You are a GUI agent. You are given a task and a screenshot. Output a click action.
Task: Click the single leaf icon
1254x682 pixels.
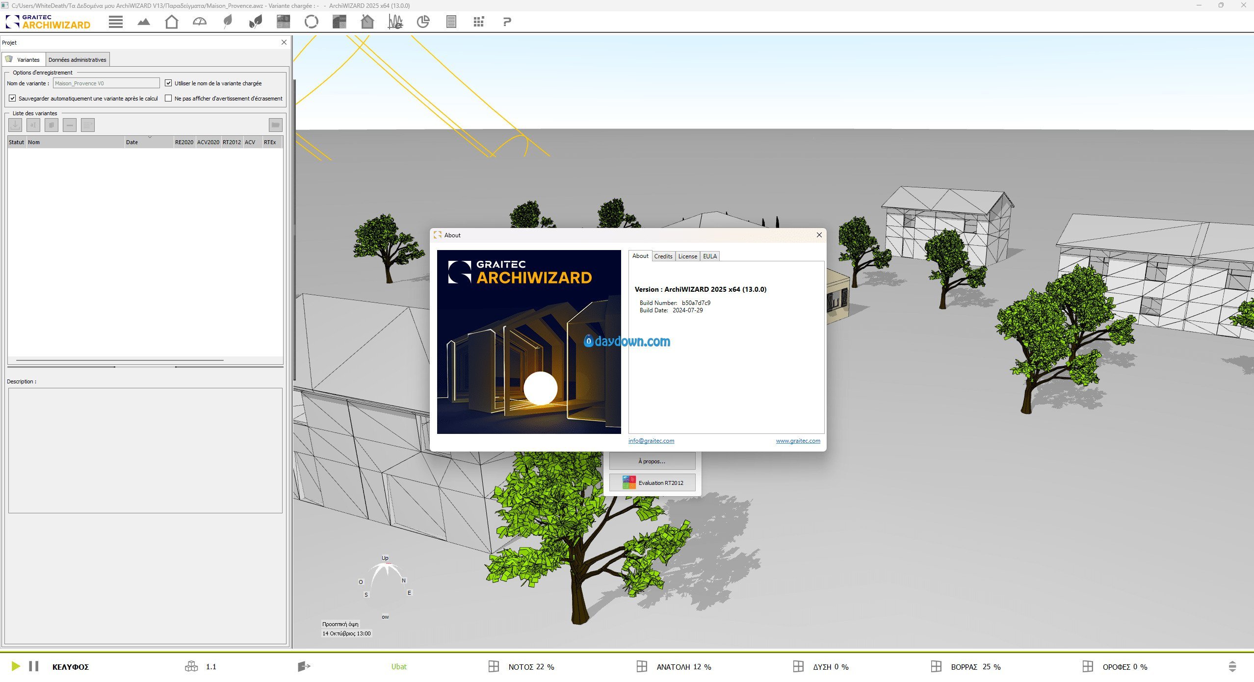click(228, 22)
